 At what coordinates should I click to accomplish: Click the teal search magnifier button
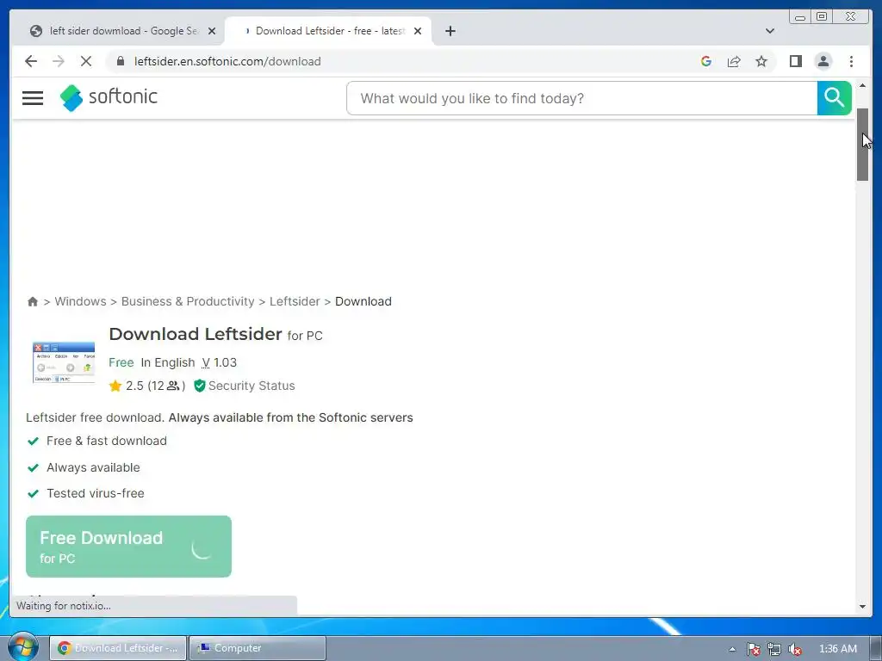(834, 98)
